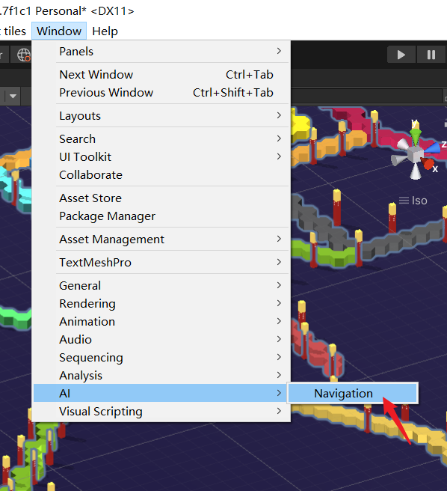
Task: Open the Navigation window
Action: [353, 393]
